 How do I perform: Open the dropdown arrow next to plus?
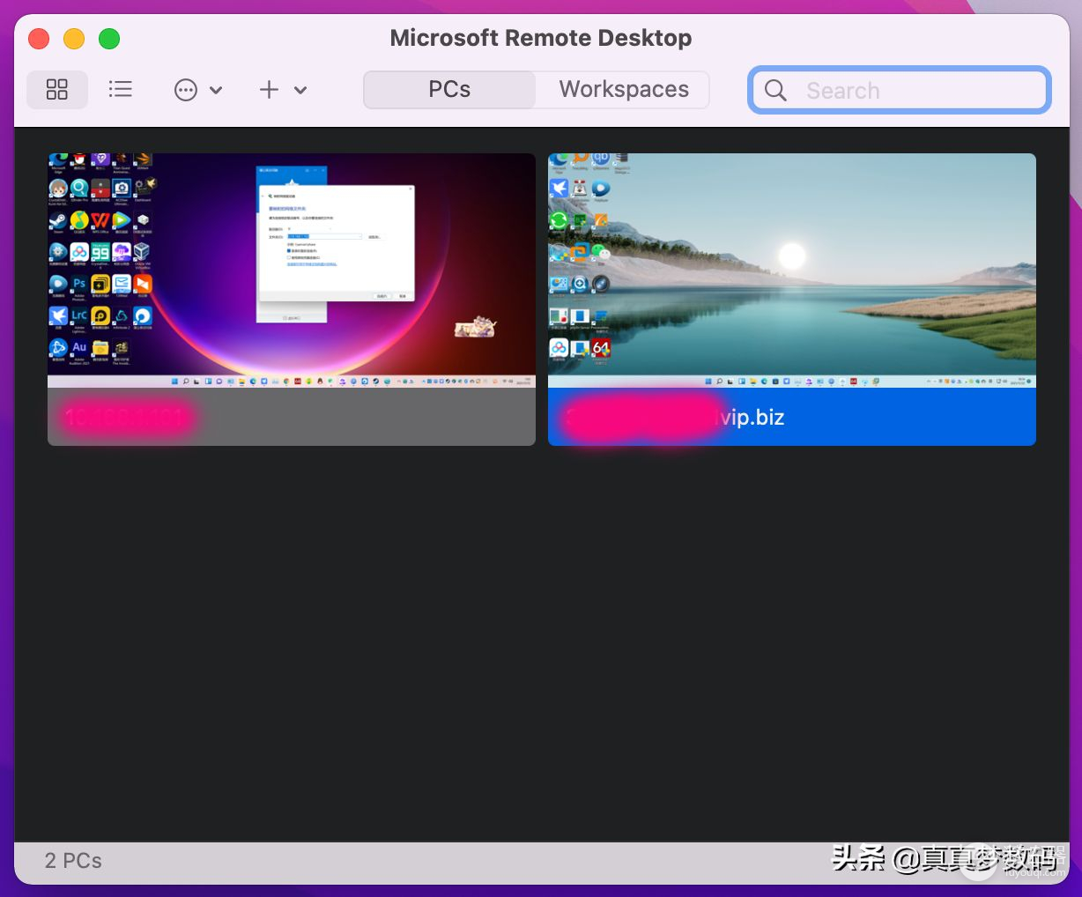click(x=300, y=90)
